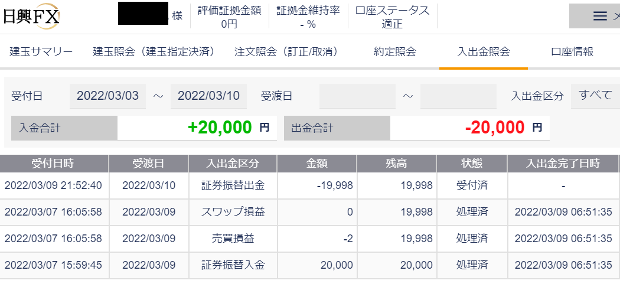The width and height of the screenshot is (620, 300).
Task: Sort by the 残高 column header
Action: pyautogui.click(x=397, y=163)
